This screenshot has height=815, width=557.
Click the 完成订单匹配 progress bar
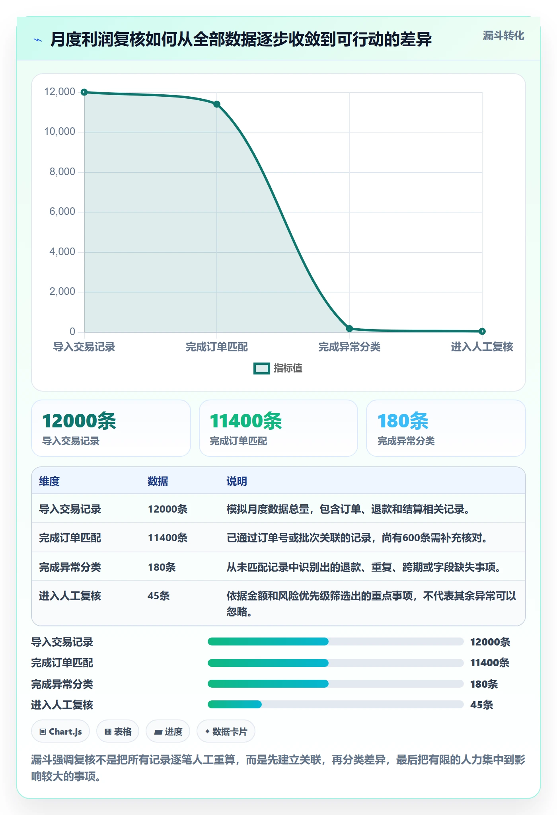tap(335, 663)
